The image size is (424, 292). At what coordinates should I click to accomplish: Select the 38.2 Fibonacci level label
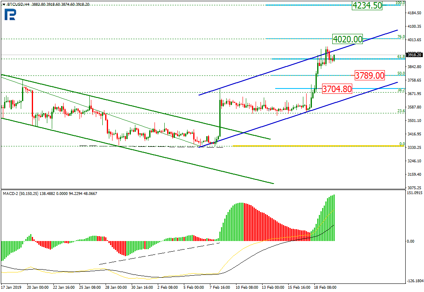(401, 90)
